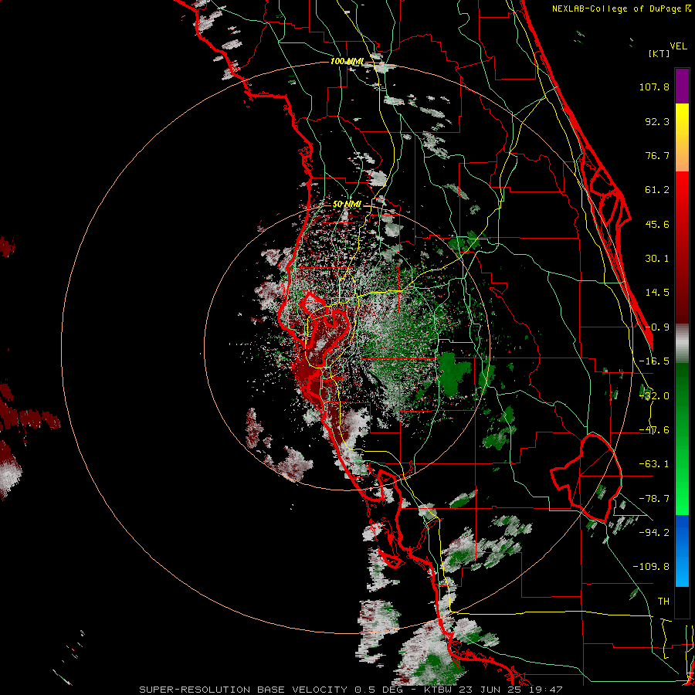Click the VEL legend title
This screenshot has height=695, width=695.
[x=678, y=46]
